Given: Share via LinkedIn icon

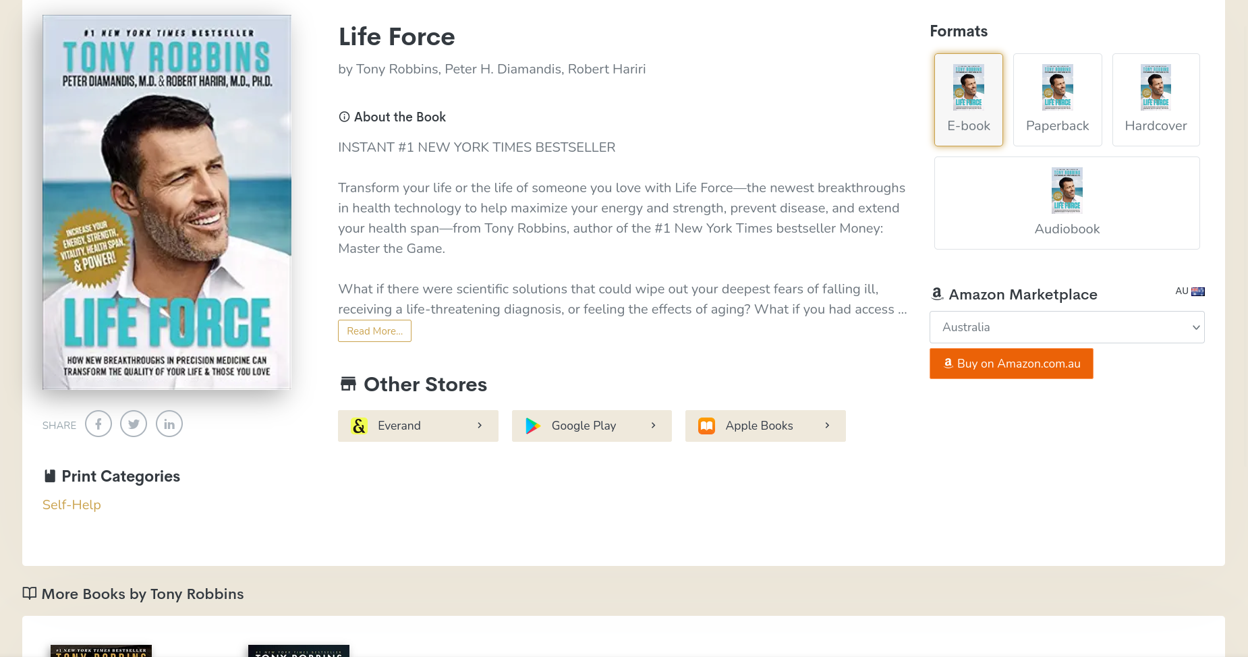Looking at the screenshot, I should point(169,424).
